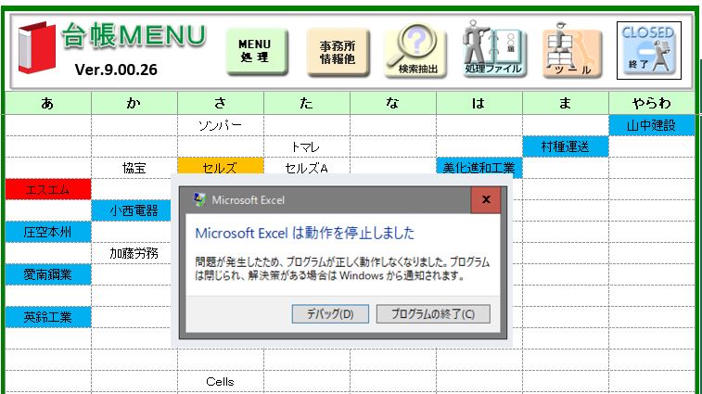Open the ツール icon

click(572, 51)
